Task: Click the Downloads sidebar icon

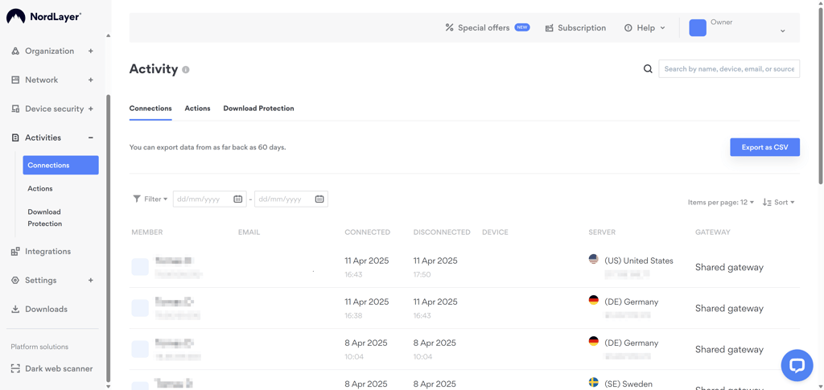Action: click(15, 309)
